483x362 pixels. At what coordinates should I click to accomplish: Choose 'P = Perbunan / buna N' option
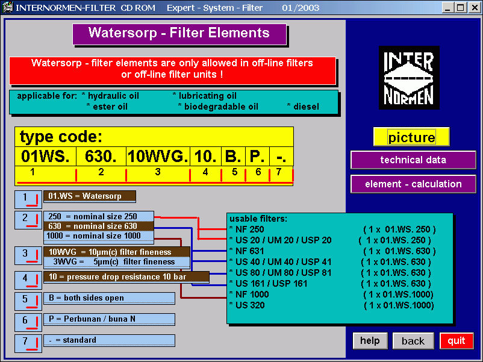[x=109, y=319]
